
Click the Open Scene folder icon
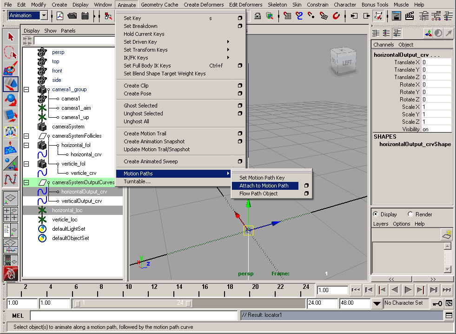72,16
